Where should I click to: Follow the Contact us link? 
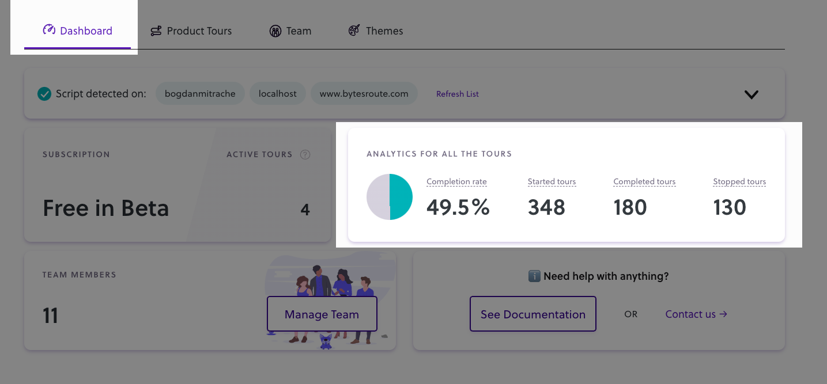pos(696,314)
